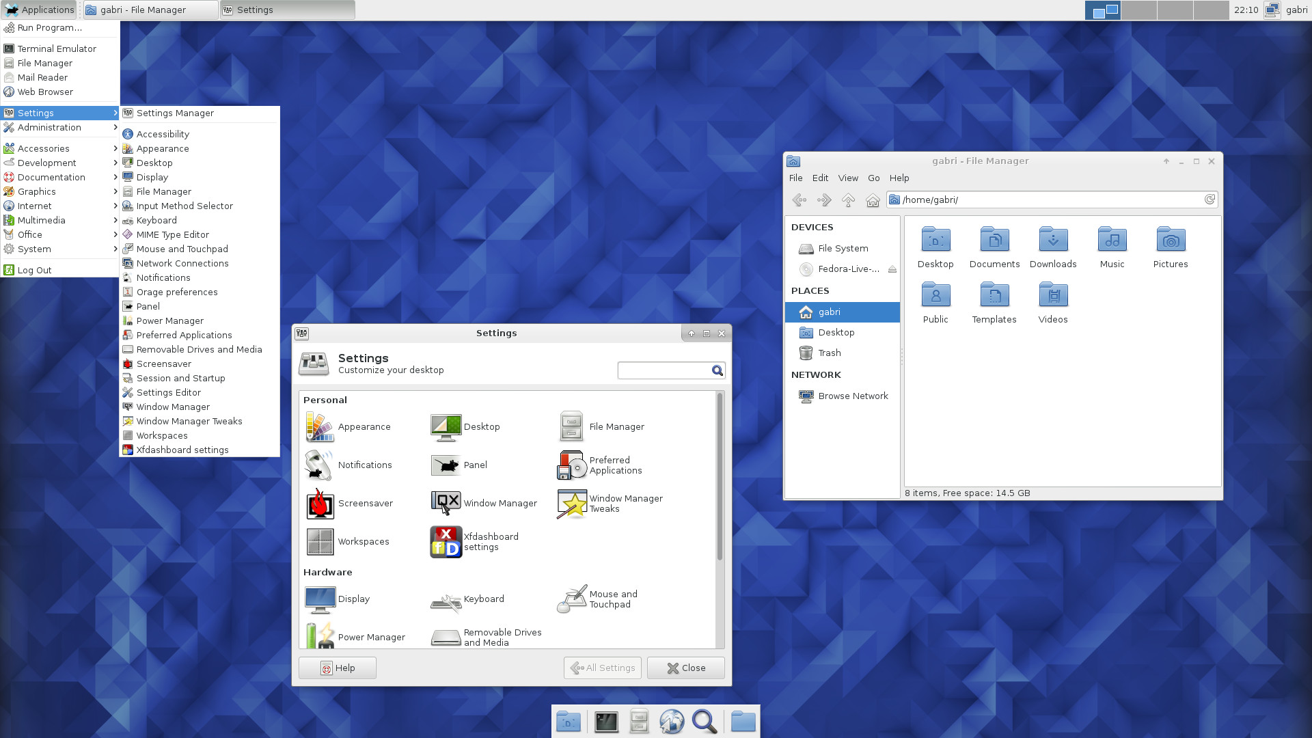Launch the terminal from the bottom dock
This screenshot has width=1312, height=738.
[606, 722]
